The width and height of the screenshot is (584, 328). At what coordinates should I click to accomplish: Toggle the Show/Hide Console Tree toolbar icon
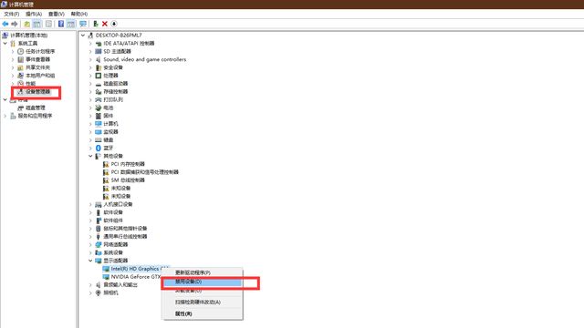point(36,24)
